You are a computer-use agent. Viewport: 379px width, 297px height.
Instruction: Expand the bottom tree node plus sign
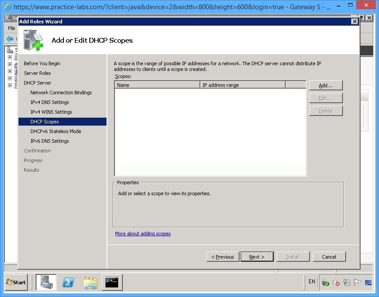(10, 85)
